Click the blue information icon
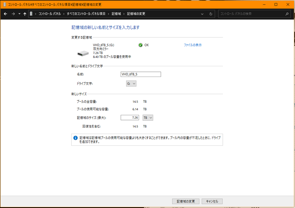This screenshot has width=295, height=208. 75,138
